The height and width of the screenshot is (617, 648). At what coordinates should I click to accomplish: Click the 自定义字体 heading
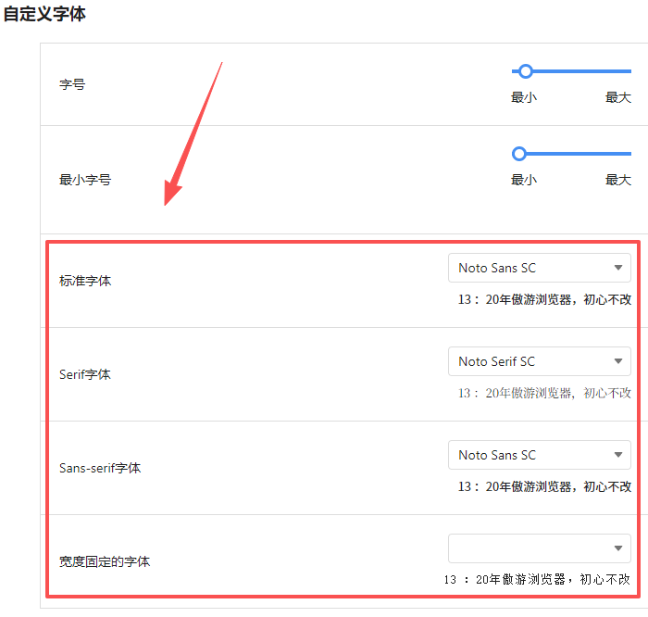pyautogui.click(x=44, y=14)
